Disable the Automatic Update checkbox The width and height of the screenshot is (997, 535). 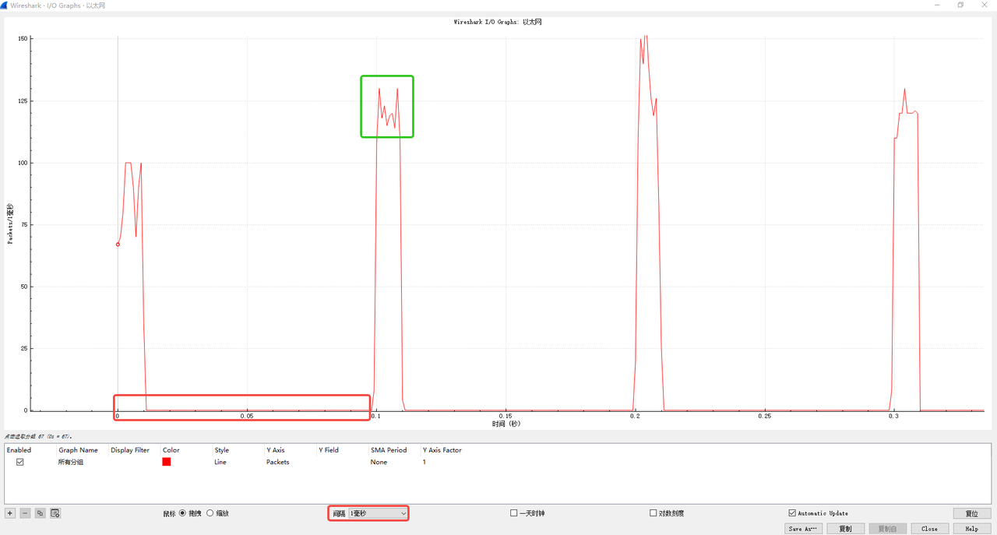point(792,513)
